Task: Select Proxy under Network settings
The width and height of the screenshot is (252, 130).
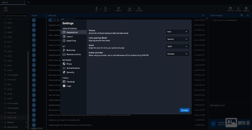Action: pos(69,64)
